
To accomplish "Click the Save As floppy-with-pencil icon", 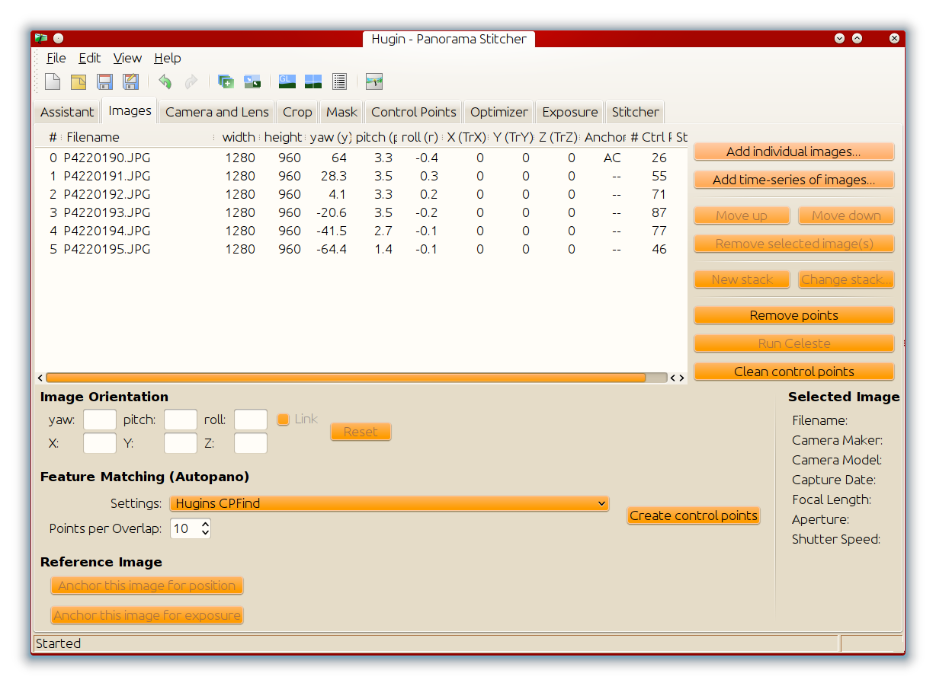I will pyautogui.click(x=130, y=81).
